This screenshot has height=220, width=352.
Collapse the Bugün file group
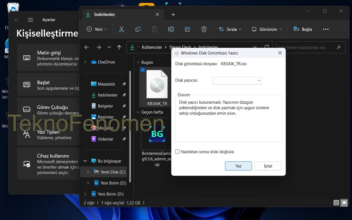(x=138, y=62)
